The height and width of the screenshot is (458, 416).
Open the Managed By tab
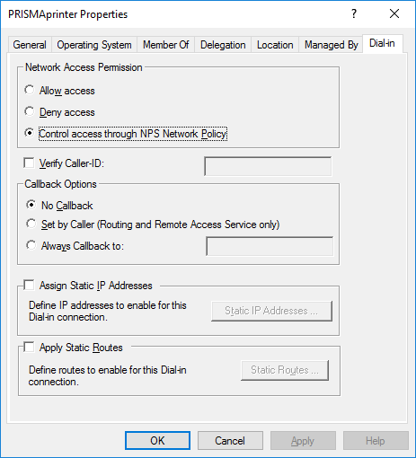[x=331, y=45]
